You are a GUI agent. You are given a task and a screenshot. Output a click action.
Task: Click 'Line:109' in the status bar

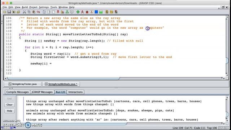tap(178, 128)
